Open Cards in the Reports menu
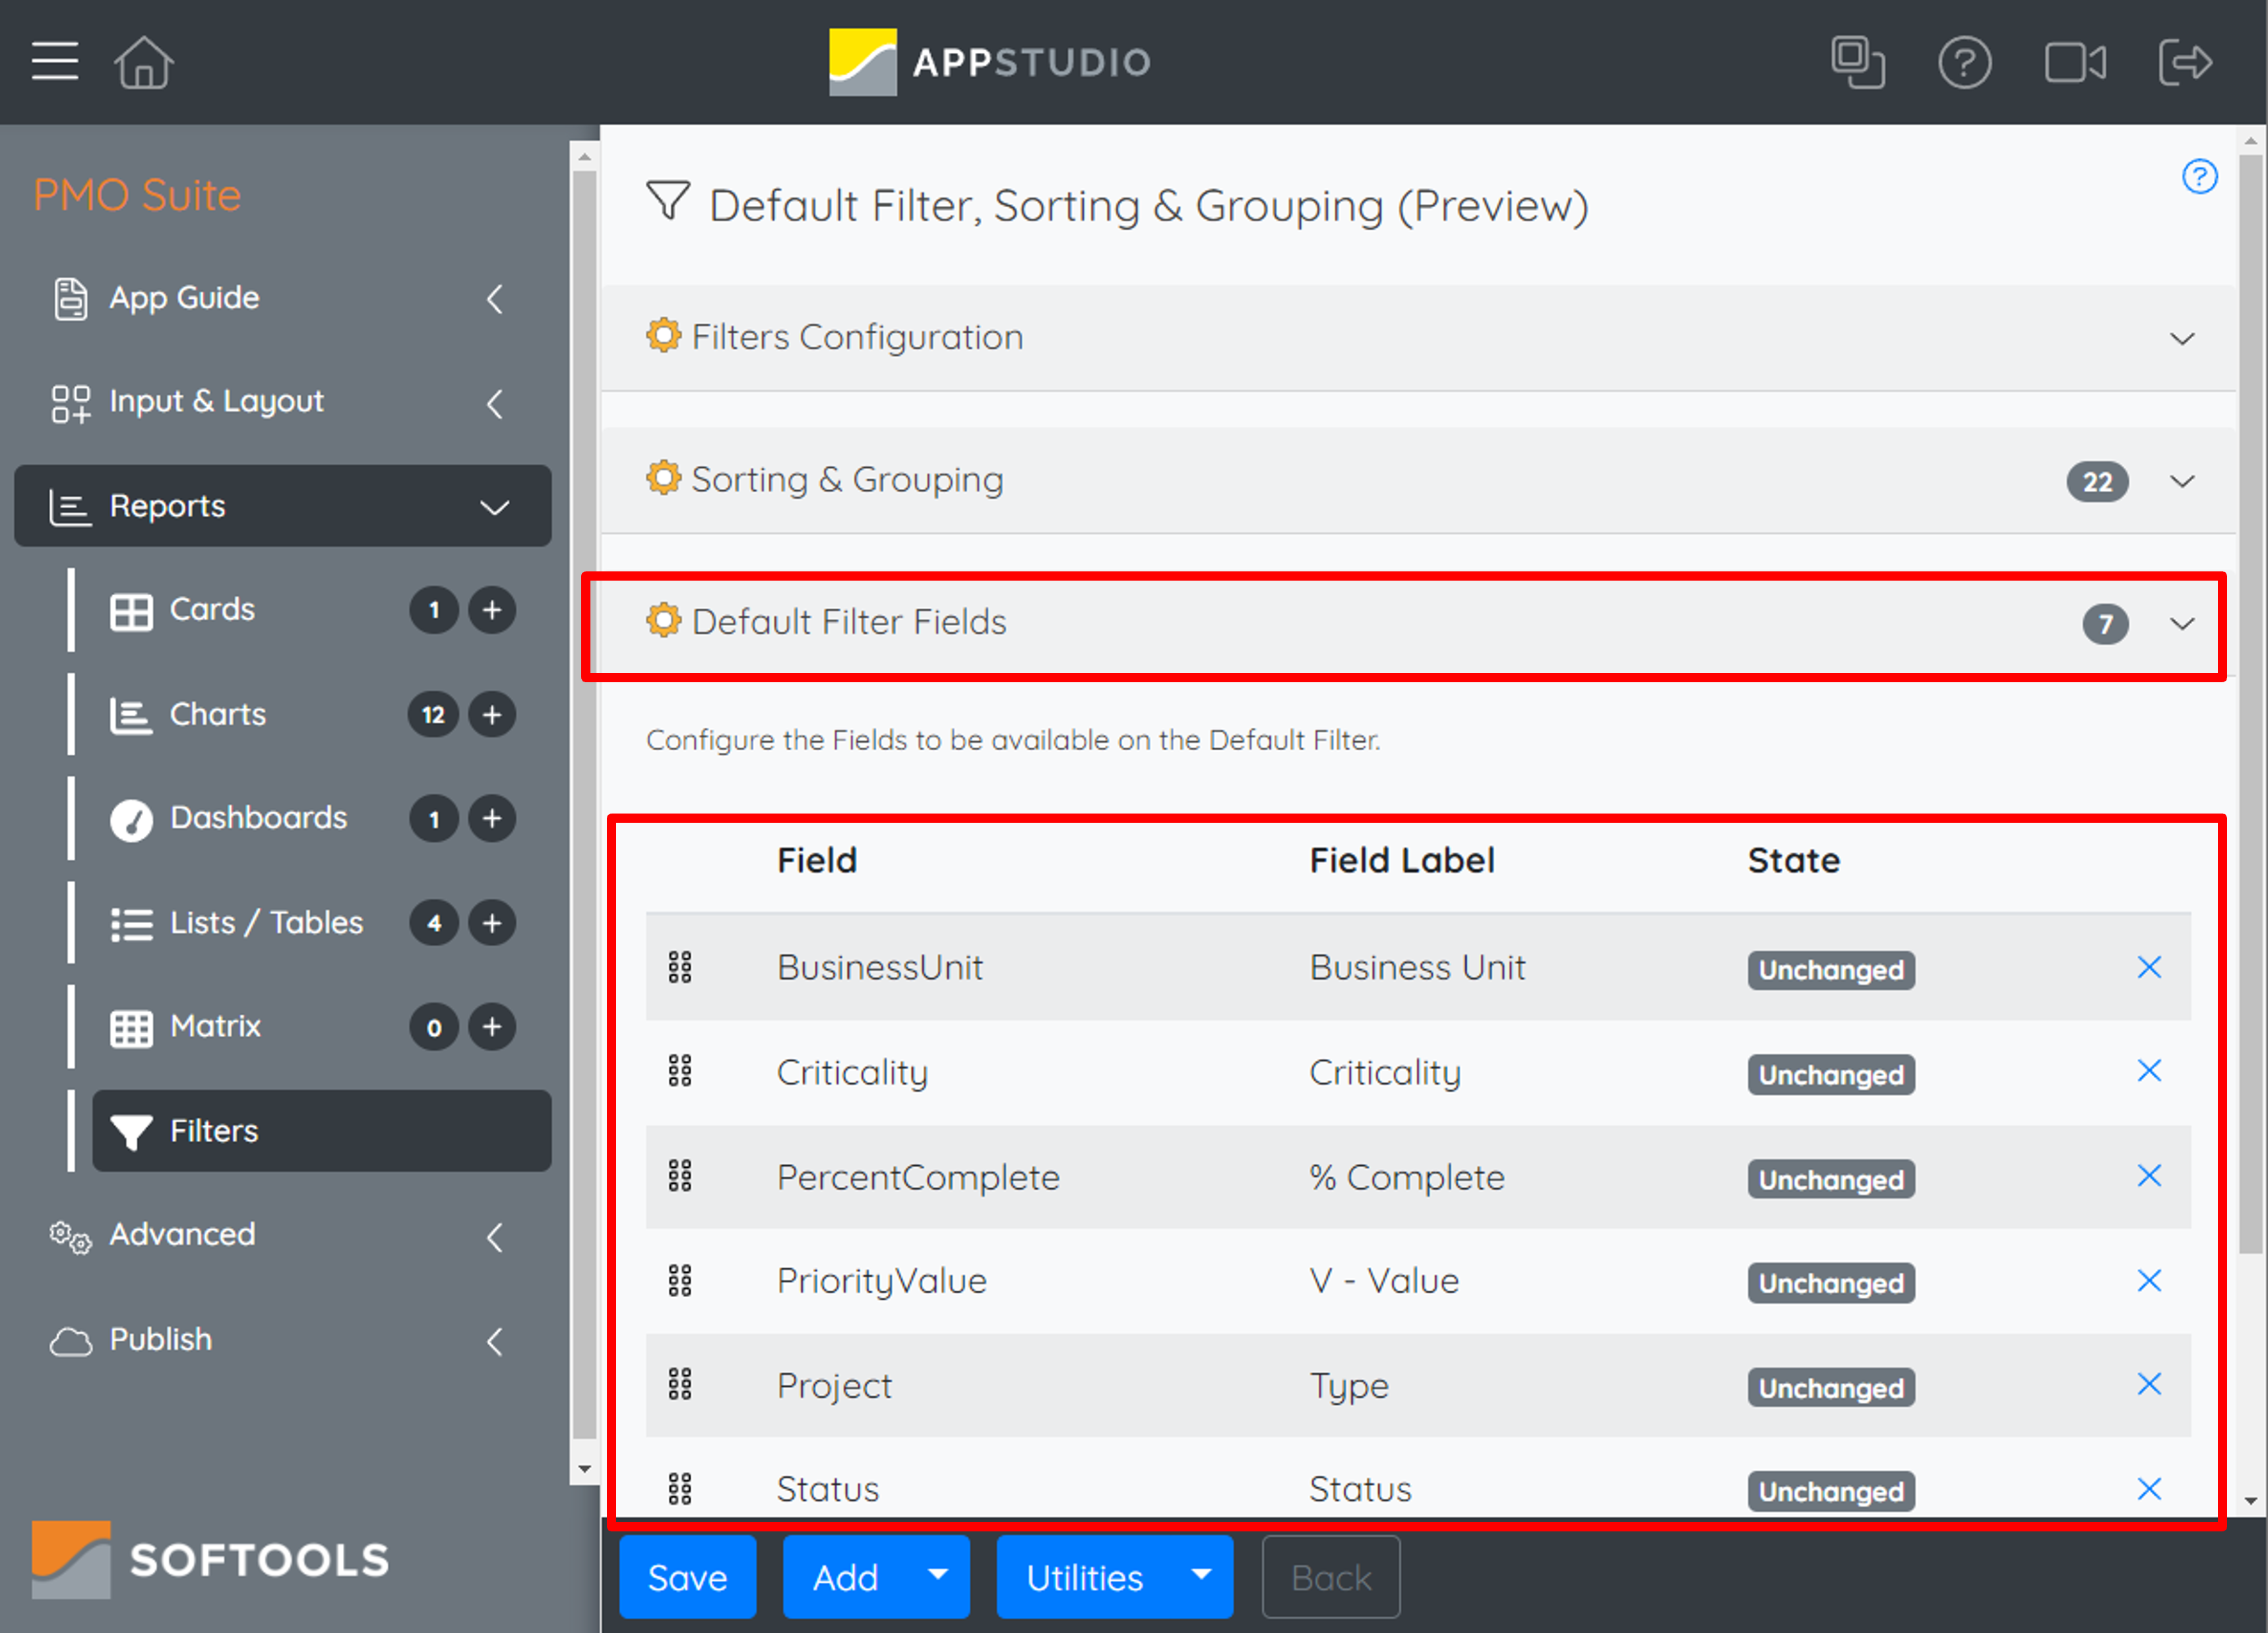The image size is (2268, 1633). point(212,609)
